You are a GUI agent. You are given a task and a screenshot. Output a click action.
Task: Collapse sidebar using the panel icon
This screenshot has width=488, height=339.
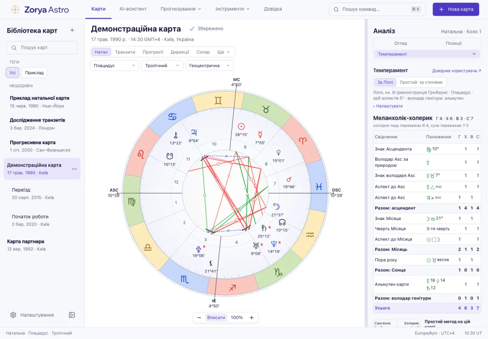(x=72, y=315)
